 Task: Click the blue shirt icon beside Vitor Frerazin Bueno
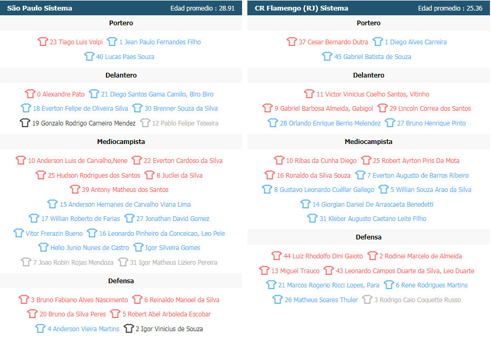[x=19, y=233]
